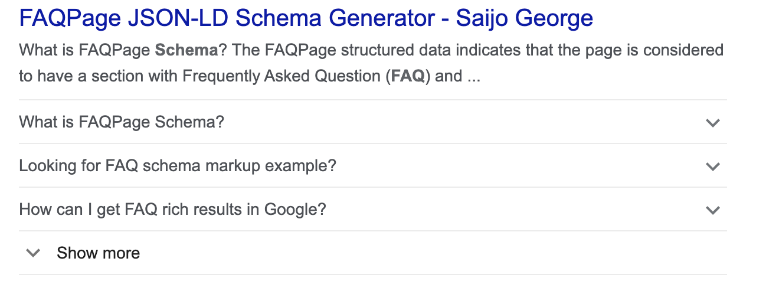
Task: Click the snippet's trailing ellipsis after "and"
Action: tap(474, 77)
